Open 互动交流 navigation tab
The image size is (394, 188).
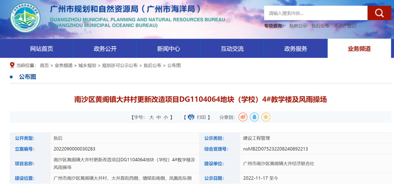click(x=232, y=49)
